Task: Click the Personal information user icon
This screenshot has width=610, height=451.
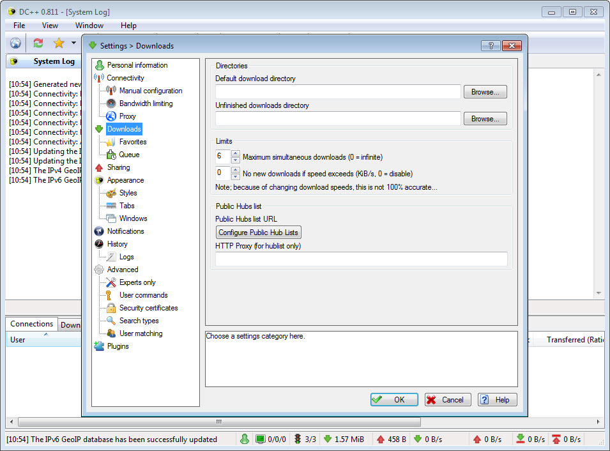Action: point(100,65)
